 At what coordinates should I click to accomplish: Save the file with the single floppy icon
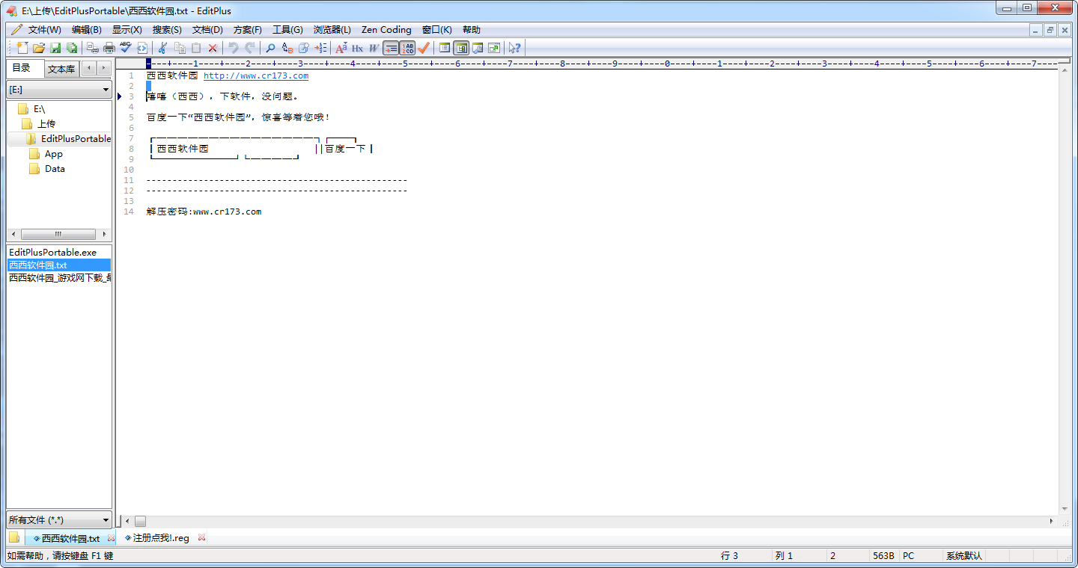click(x=55, y=48)
